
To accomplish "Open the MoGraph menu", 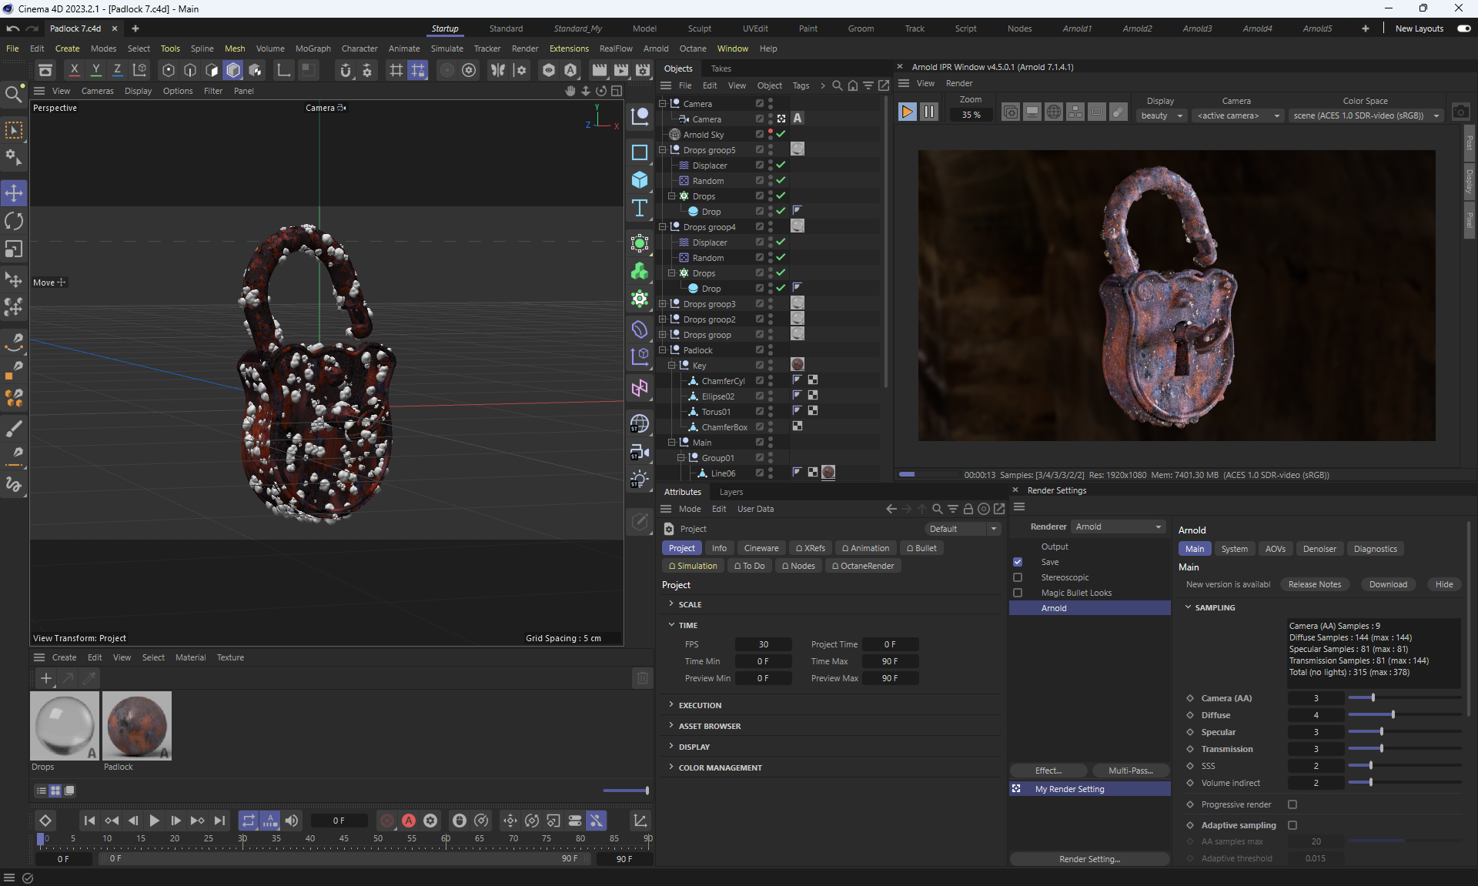I will click(313, 48).
